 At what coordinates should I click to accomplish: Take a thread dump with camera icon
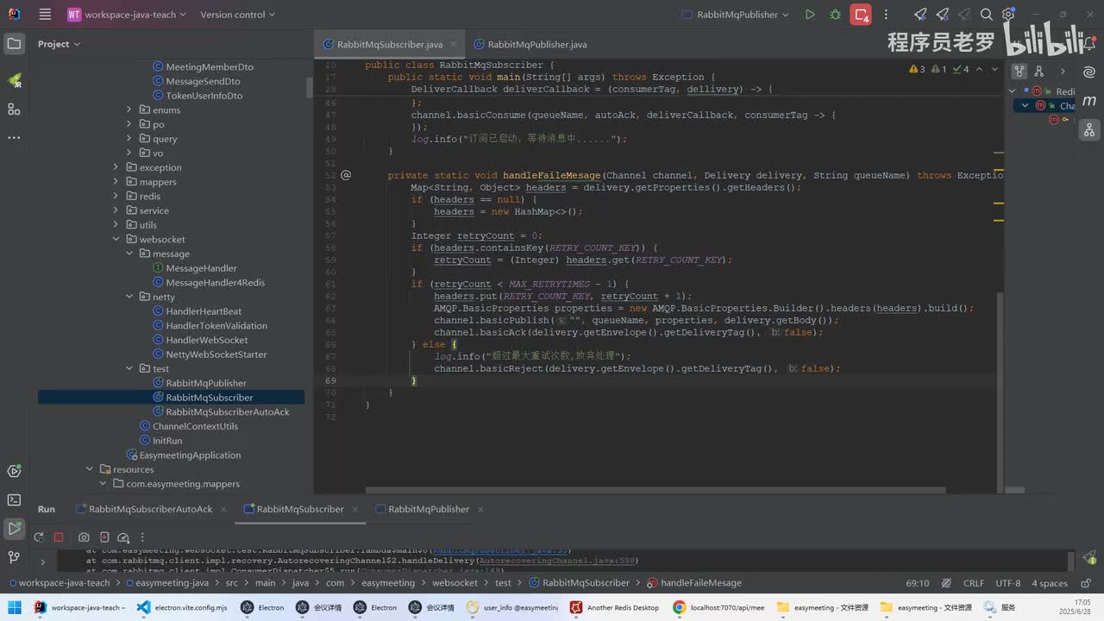click(84, 537)
